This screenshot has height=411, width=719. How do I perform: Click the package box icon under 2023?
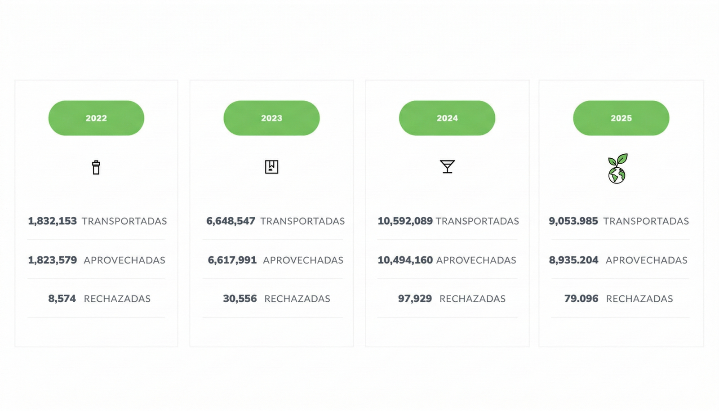[x=271, y=167]
